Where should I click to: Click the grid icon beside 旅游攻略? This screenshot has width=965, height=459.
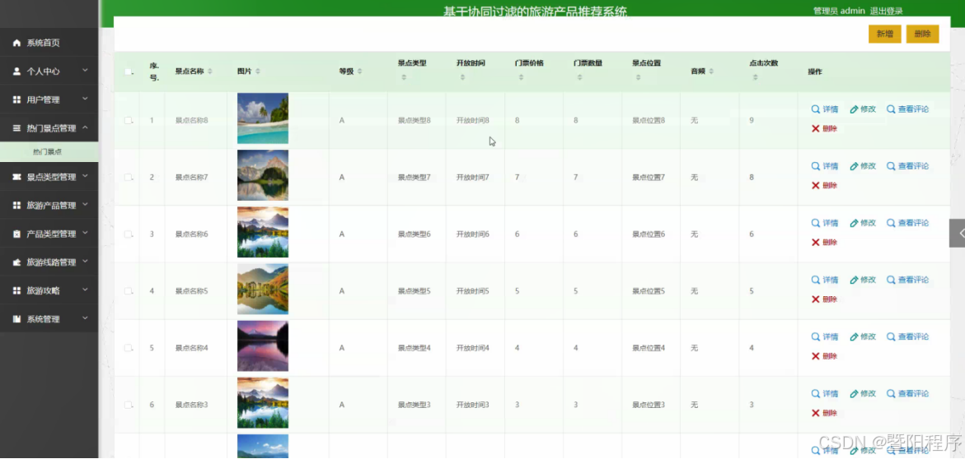(16, 290)
